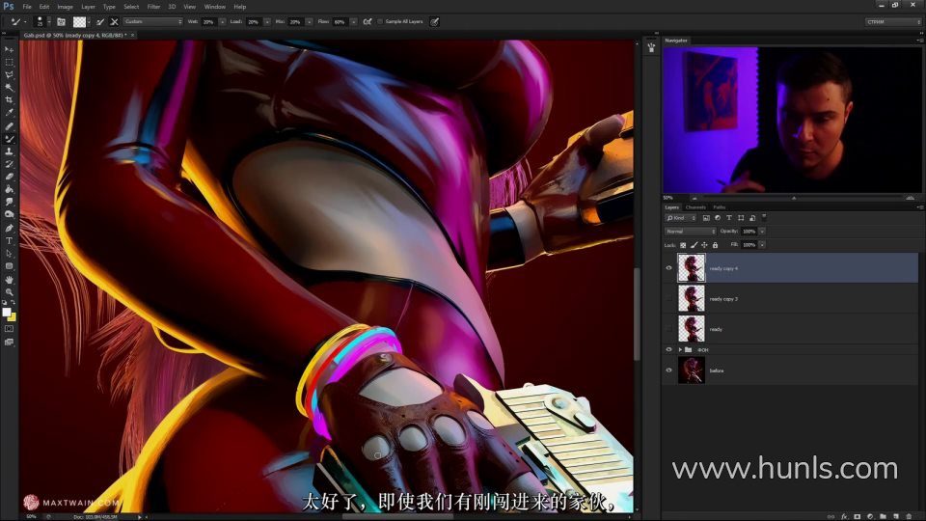Open the Filter menu
926x521 pixels.
[153, 7]
